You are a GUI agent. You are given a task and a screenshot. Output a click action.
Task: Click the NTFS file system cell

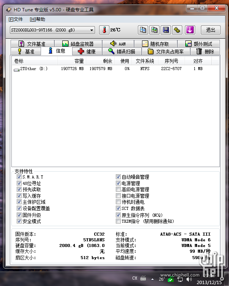145,69
